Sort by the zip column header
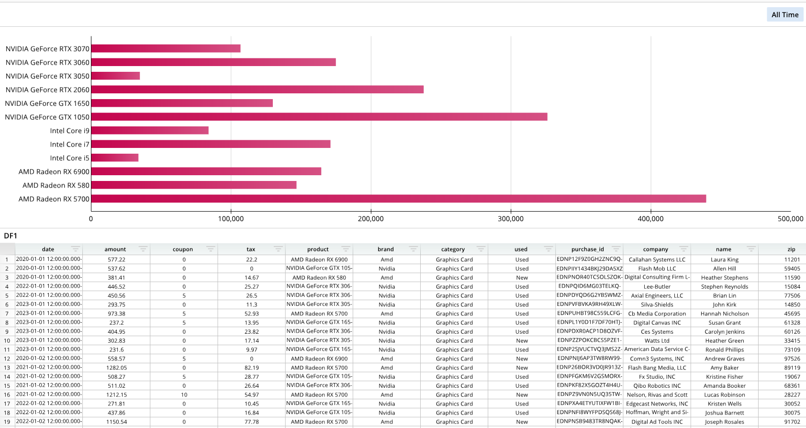The width and height of the screenshot is (806, 428). click(x=791, y=249)
